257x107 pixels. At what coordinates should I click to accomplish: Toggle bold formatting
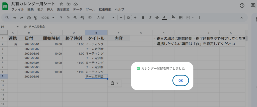[143, 18]
